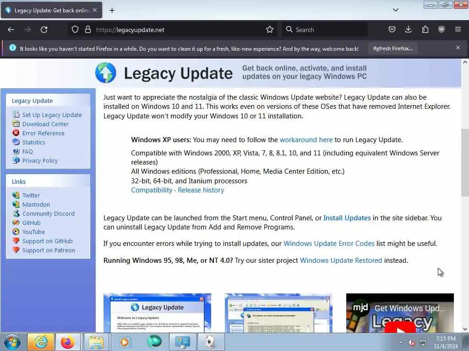The width and height of the screenshot is (469, 351).
Task: Show hidden system tray icons
Action: click(x=400, y=343)
